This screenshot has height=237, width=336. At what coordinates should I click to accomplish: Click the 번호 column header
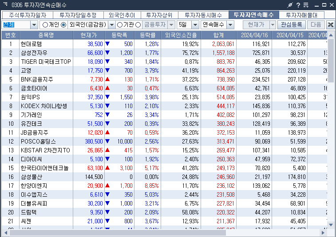pos(11,35)
